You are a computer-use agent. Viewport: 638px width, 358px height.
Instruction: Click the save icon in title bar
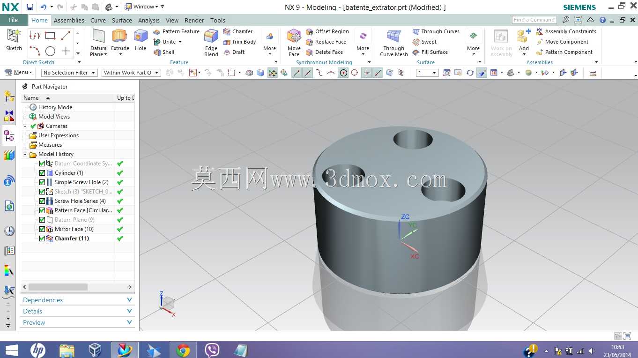[30, 7]
